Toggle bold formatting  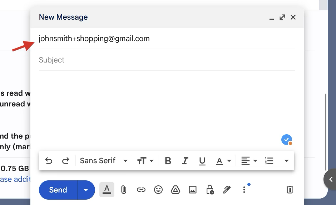point(168,161)
